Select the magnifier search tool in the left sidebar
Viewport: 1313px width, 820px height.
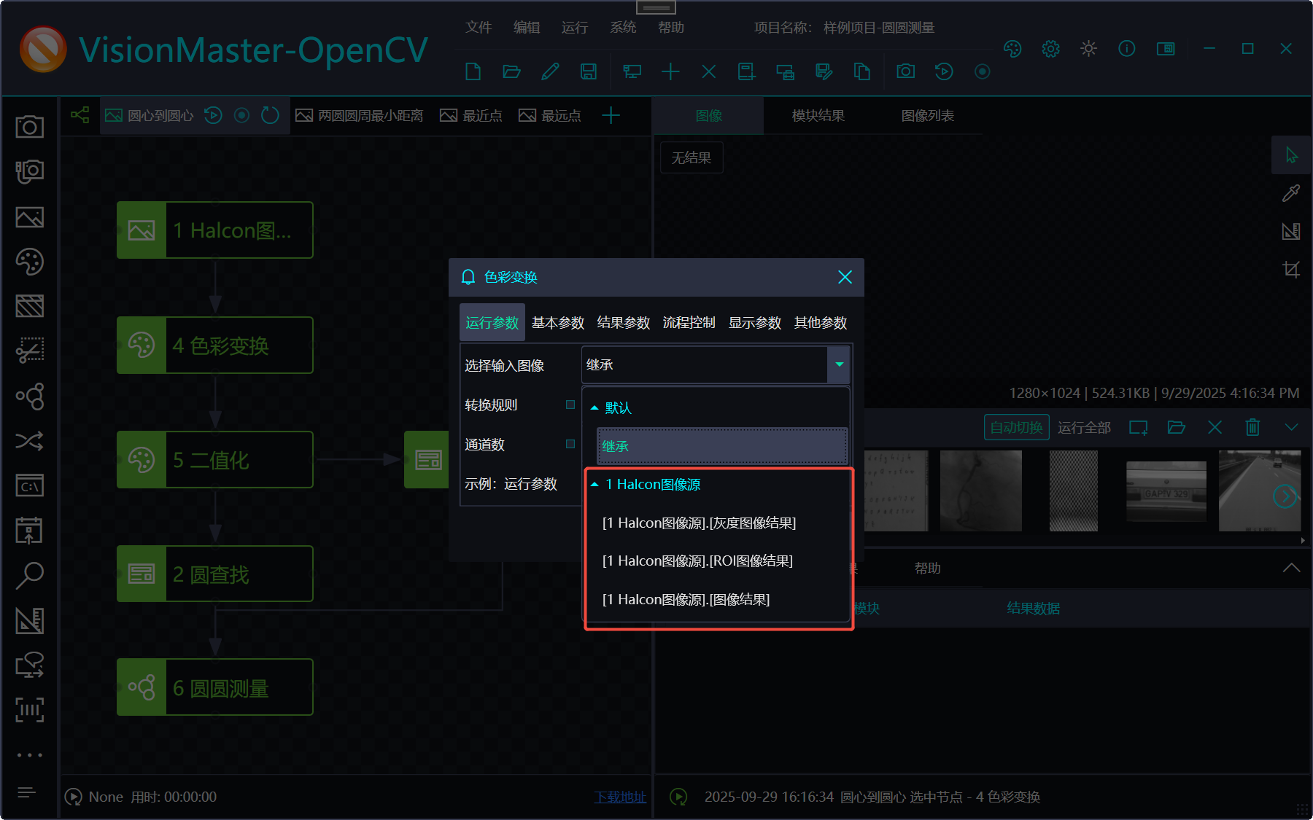[x=30, y=575]
